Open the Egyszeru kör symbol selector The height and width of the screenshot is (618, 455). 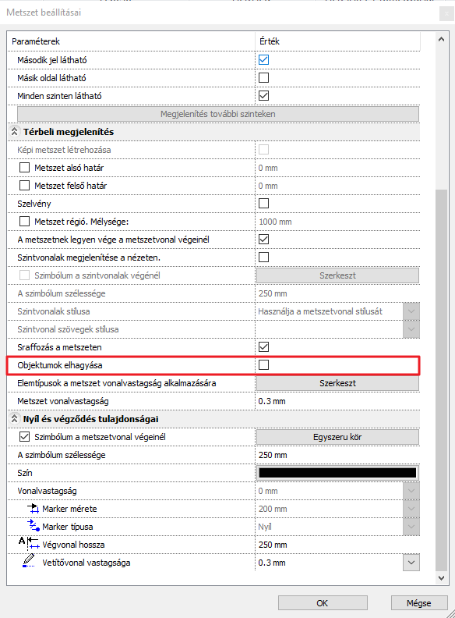[x=337, y=437]
